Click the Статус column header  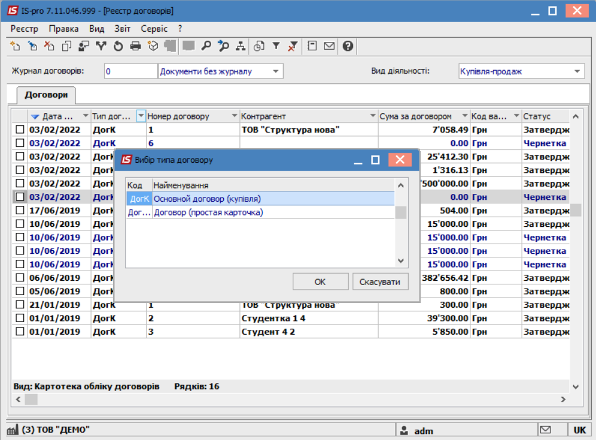546,116
